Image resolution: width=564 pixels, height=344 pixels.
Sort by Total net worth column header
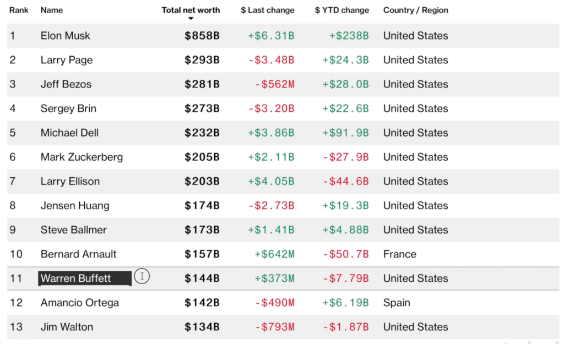191,10
